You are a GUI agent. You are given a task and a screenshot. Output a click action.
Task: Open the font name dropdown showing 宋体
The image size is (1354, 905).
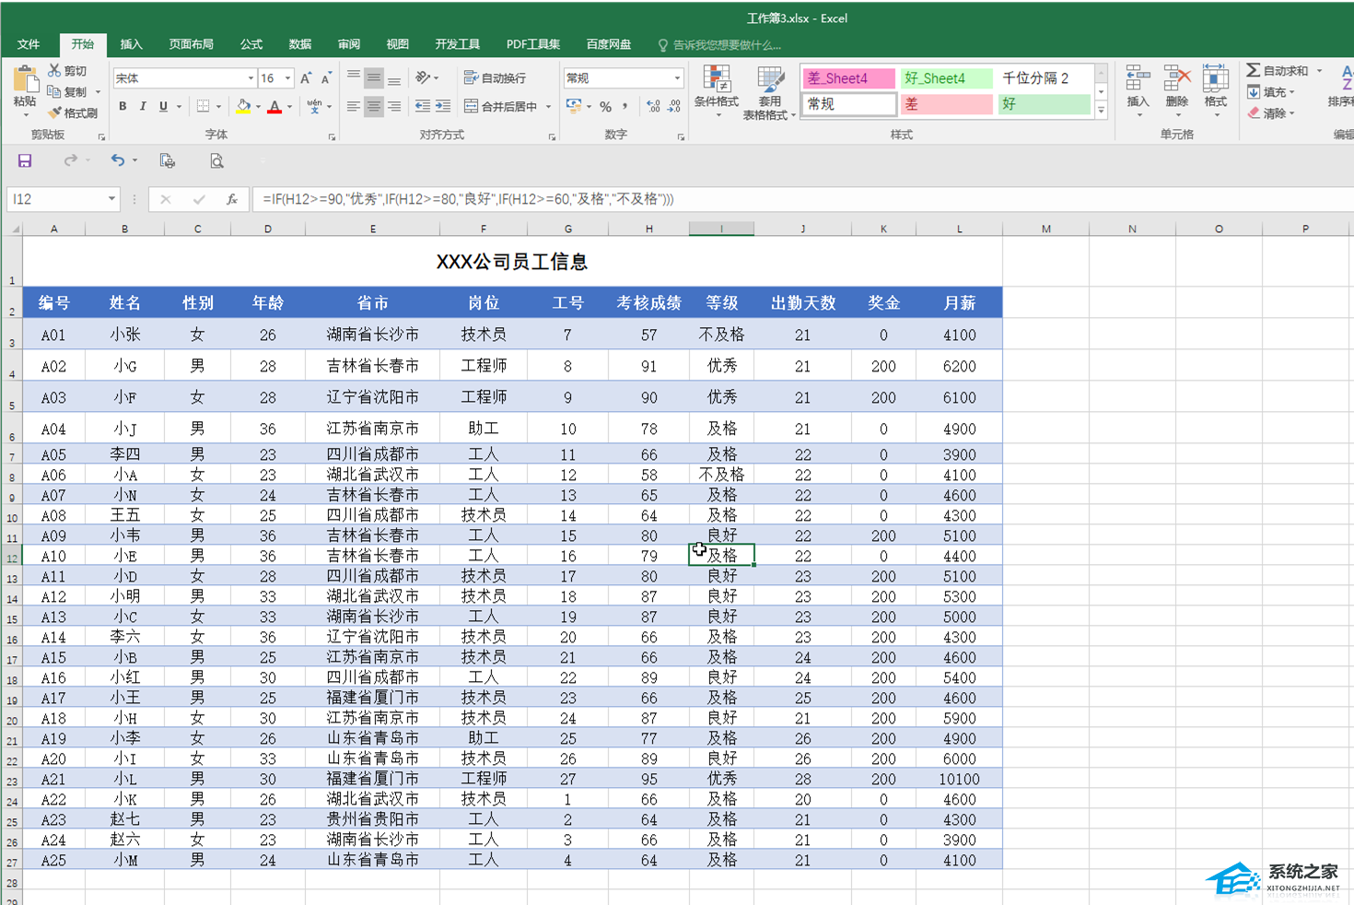click(250, 78)
